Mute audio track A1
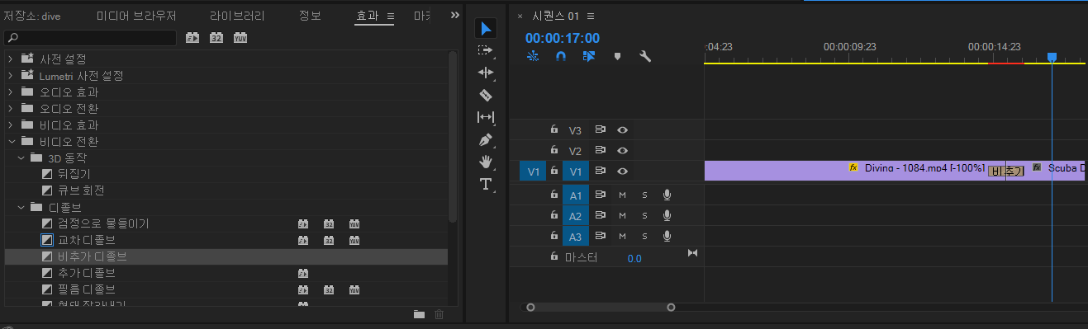This screenshot has width=1088, height=329. coord(623,195)
